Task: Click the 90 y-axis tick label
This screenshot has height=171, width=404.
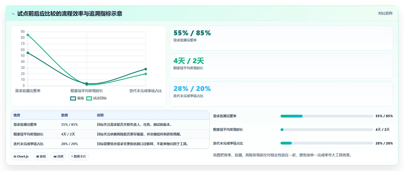Action: click(23, 32)
